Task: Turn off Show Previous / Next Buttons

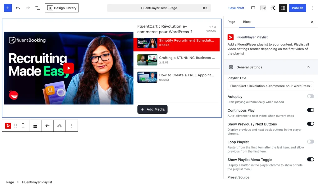Action: 311,124
